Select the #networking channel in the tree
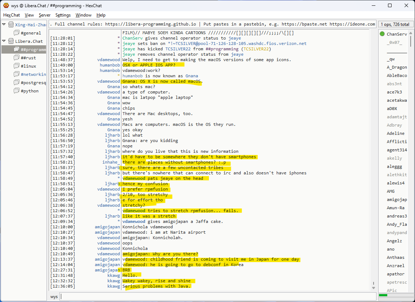 [x=33, y=74]
